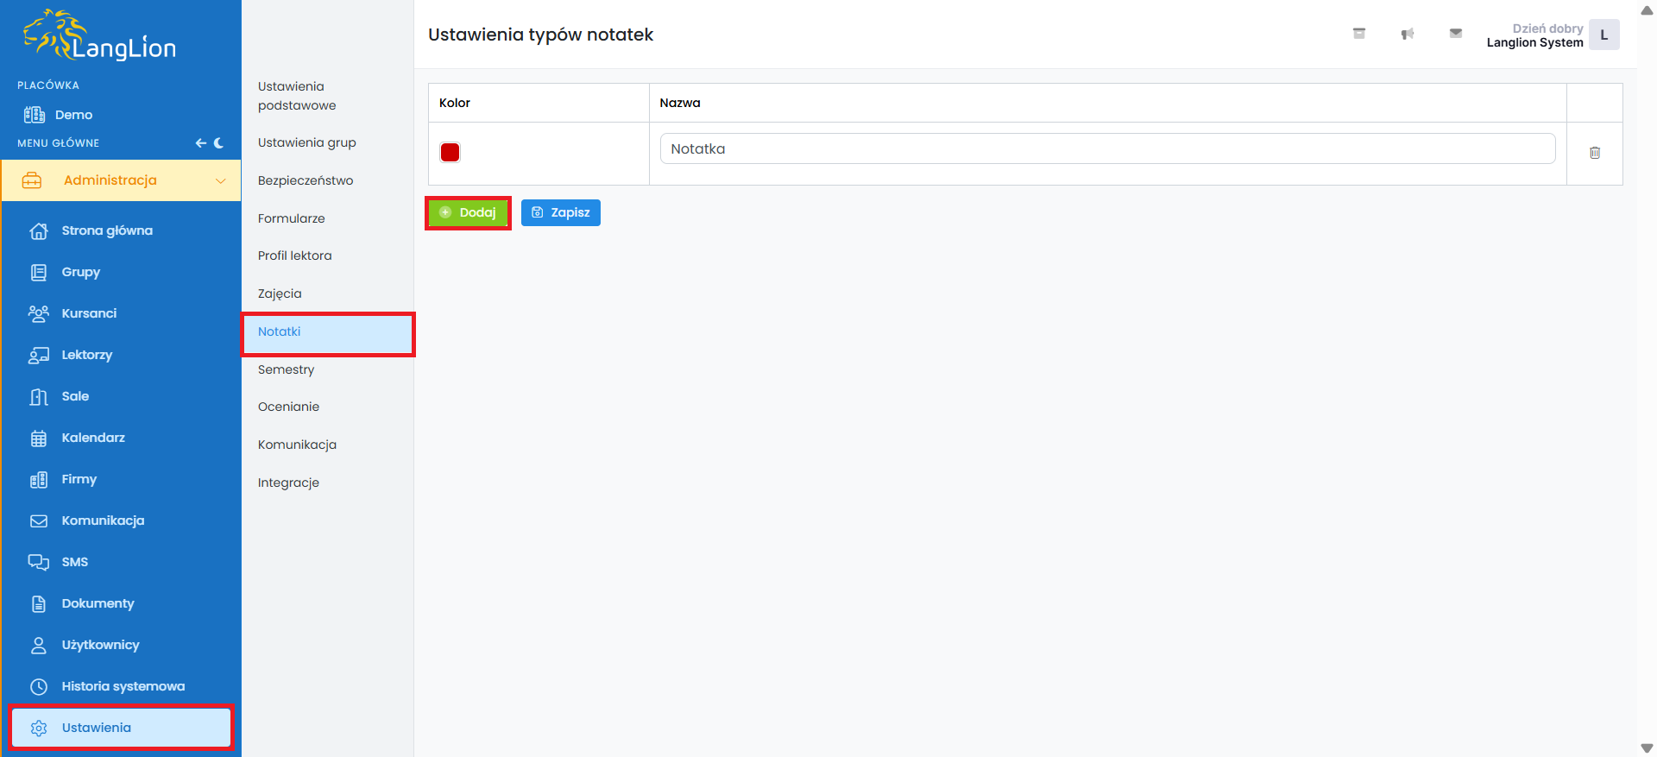Click the LangLion logo
This screenshot has width=1657, height=757.
100,36
